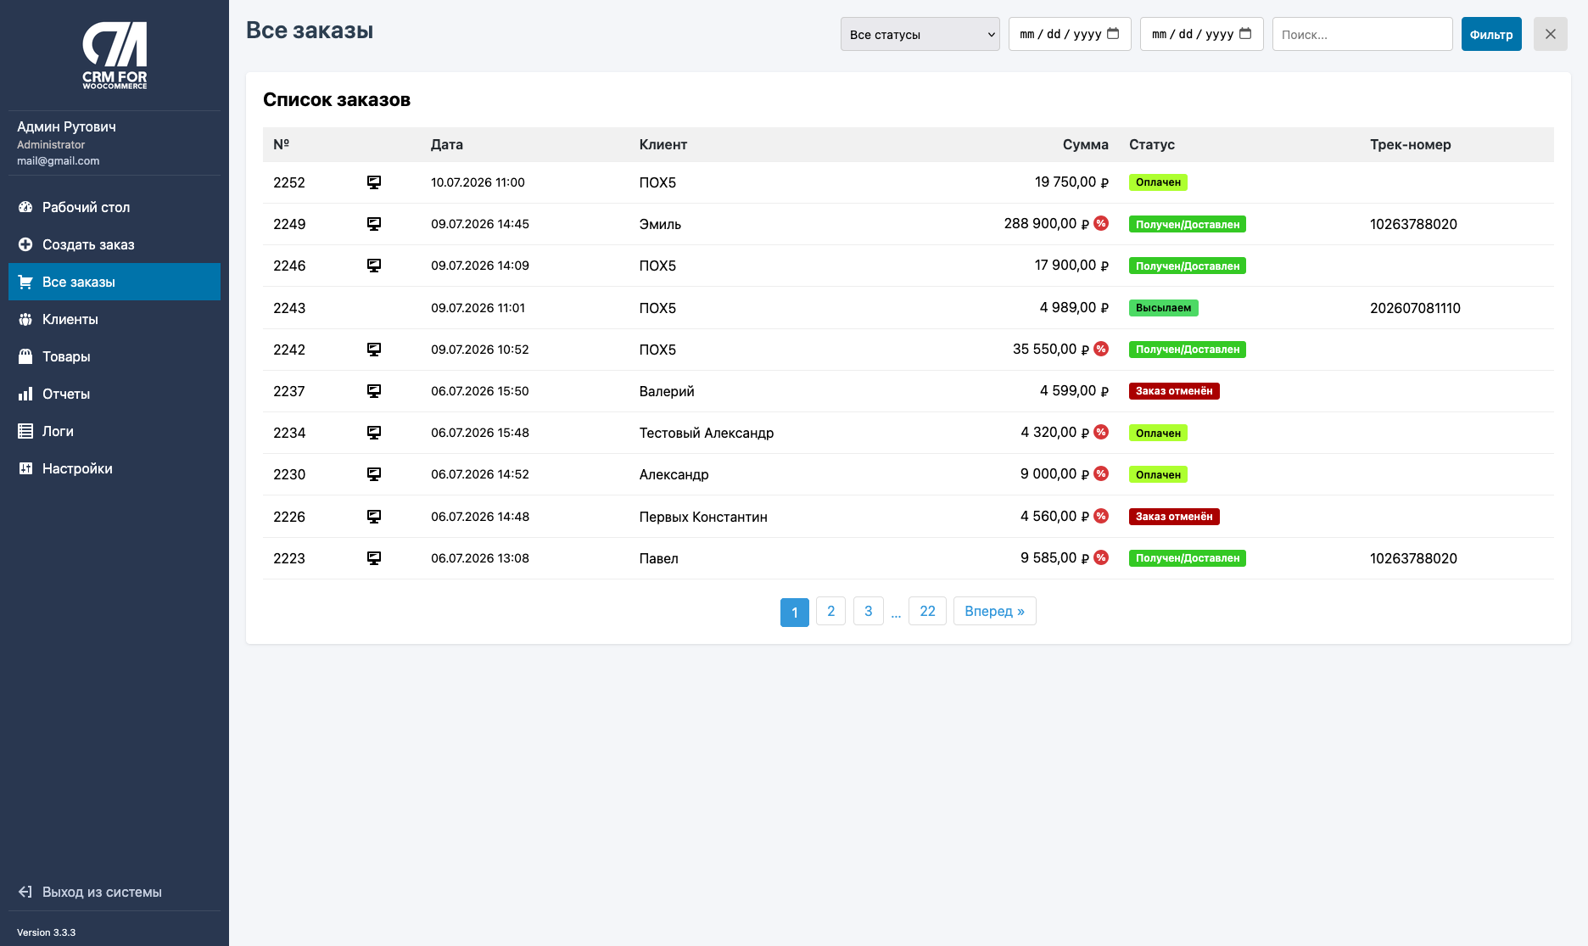
Task: Click the monitor icon for order 2234
Action: pos(374,433)
